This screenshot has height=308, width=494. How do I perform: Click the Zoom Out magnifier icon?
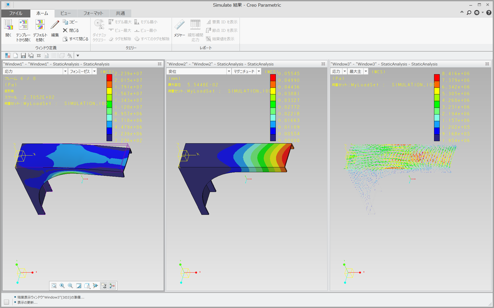pos(70,286)
